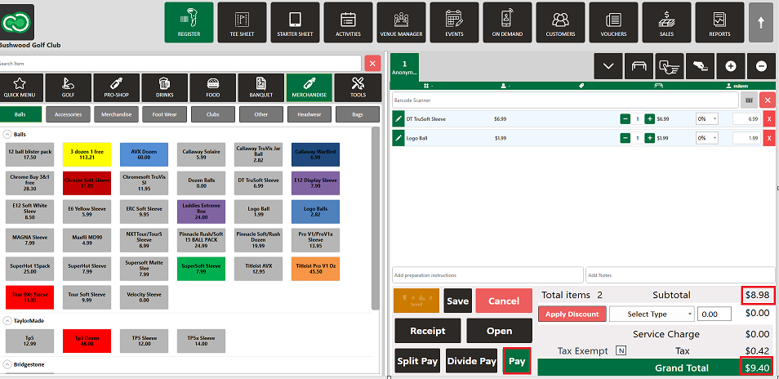Add the orange Titleist Pro V1 Dz item
The image size is (779, 379).
click(315, 269)
